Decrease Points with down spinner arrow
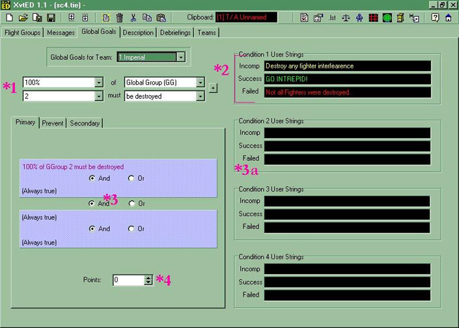 pyautogui.click(x=148, y=282)
